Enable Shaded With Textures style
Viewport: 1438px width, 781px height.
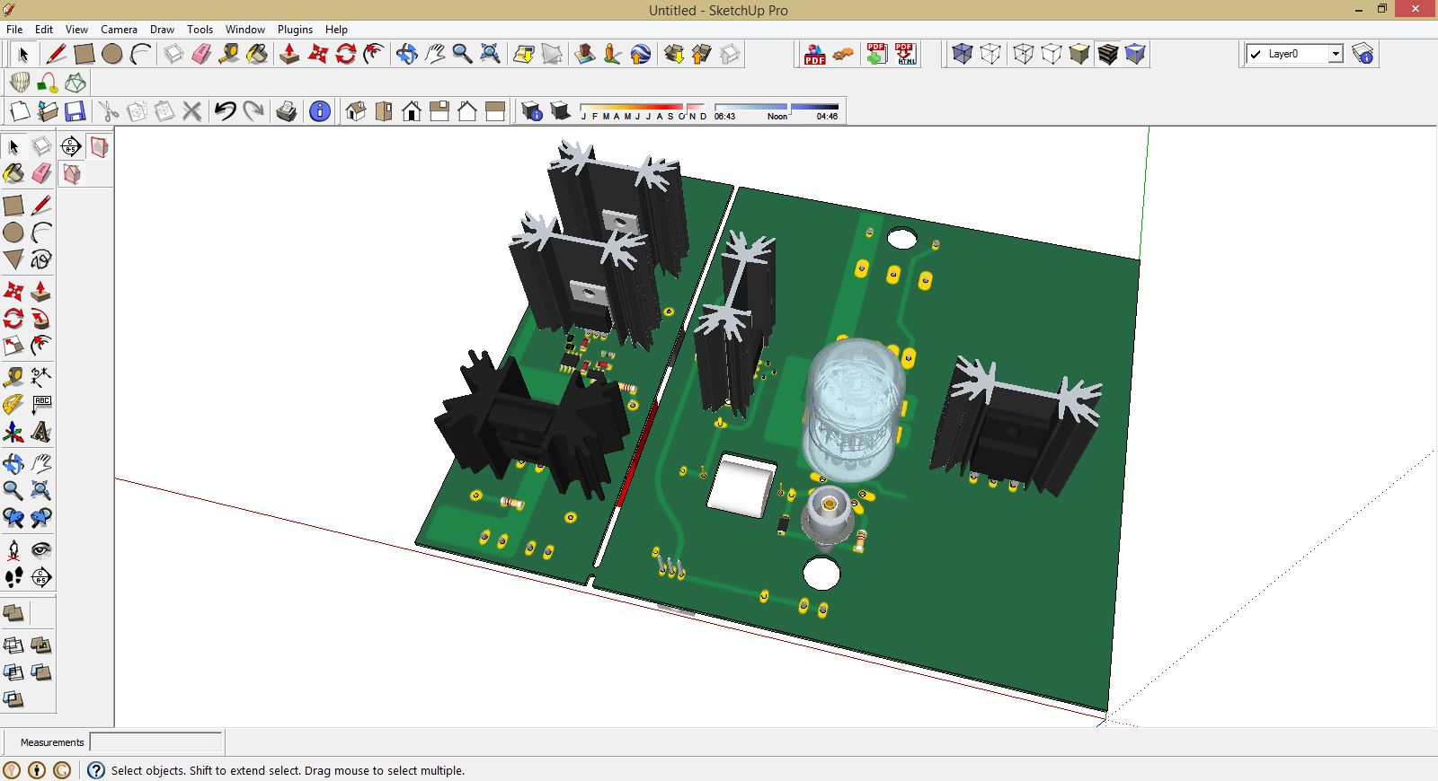[1107, 54]
